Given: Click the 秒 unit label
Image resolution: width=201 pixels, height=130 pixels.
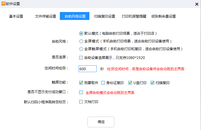Looking at the screenshot, I should (102, 69).
